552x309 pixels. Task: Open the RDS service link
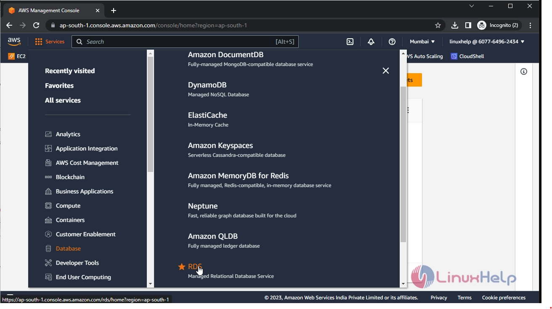pyautogui.click(x=195, y=267)
